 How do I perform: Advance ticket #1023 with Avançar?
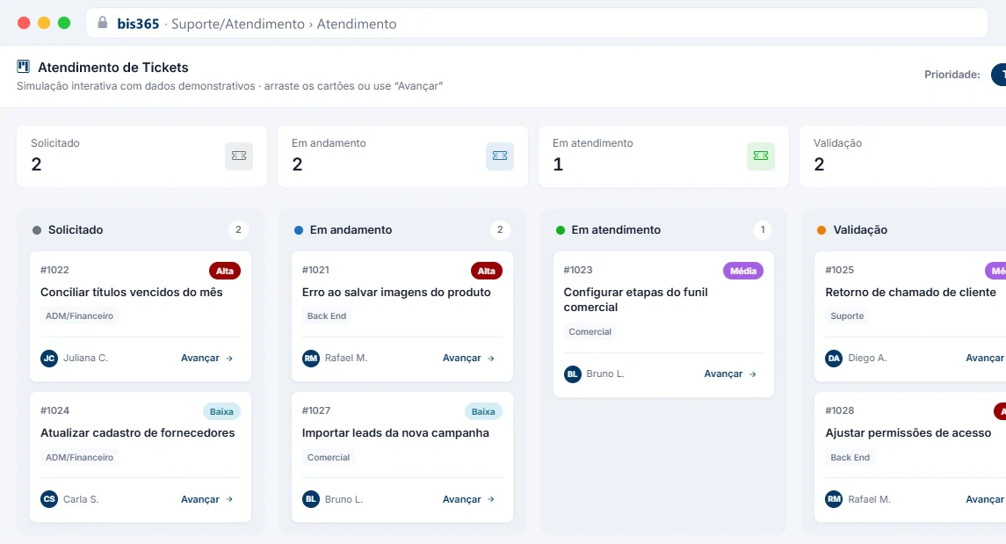click(x=731, y=374)
